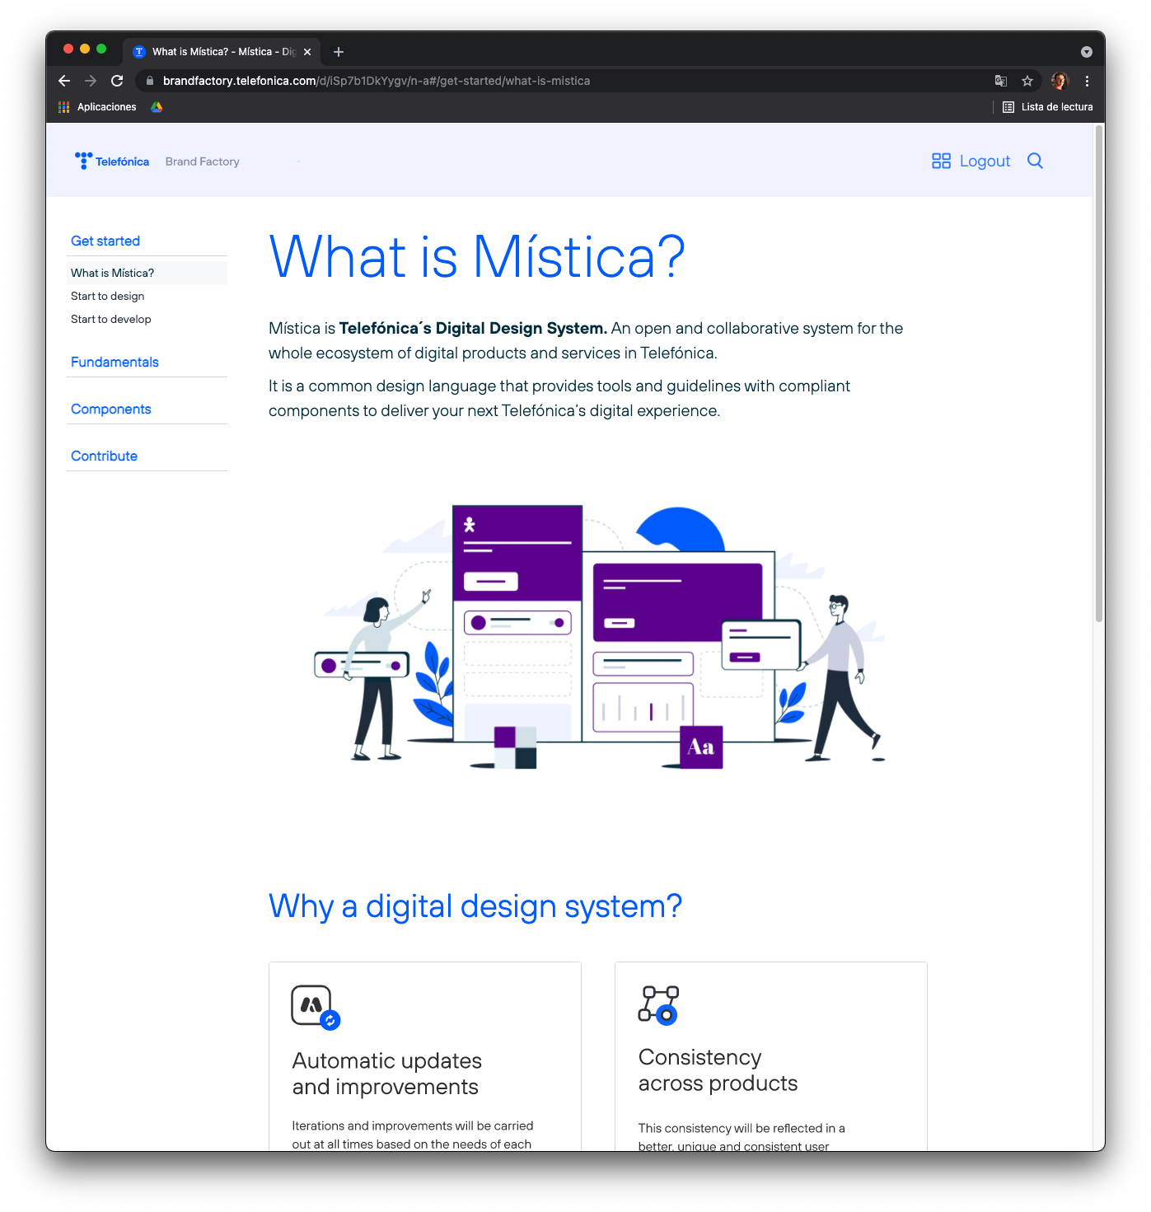
Task: Click the tab search dropdown arrow
Action: pyautogui.click(x=1087, y=52)
